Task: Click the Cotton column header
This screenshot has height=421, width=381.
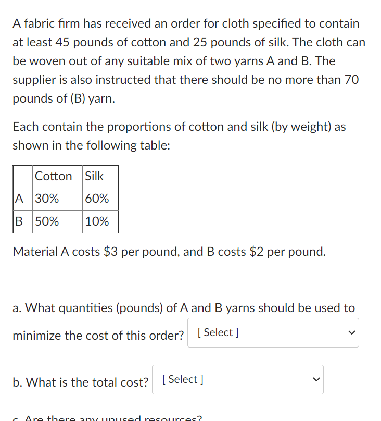Action: tap(54, 176)
